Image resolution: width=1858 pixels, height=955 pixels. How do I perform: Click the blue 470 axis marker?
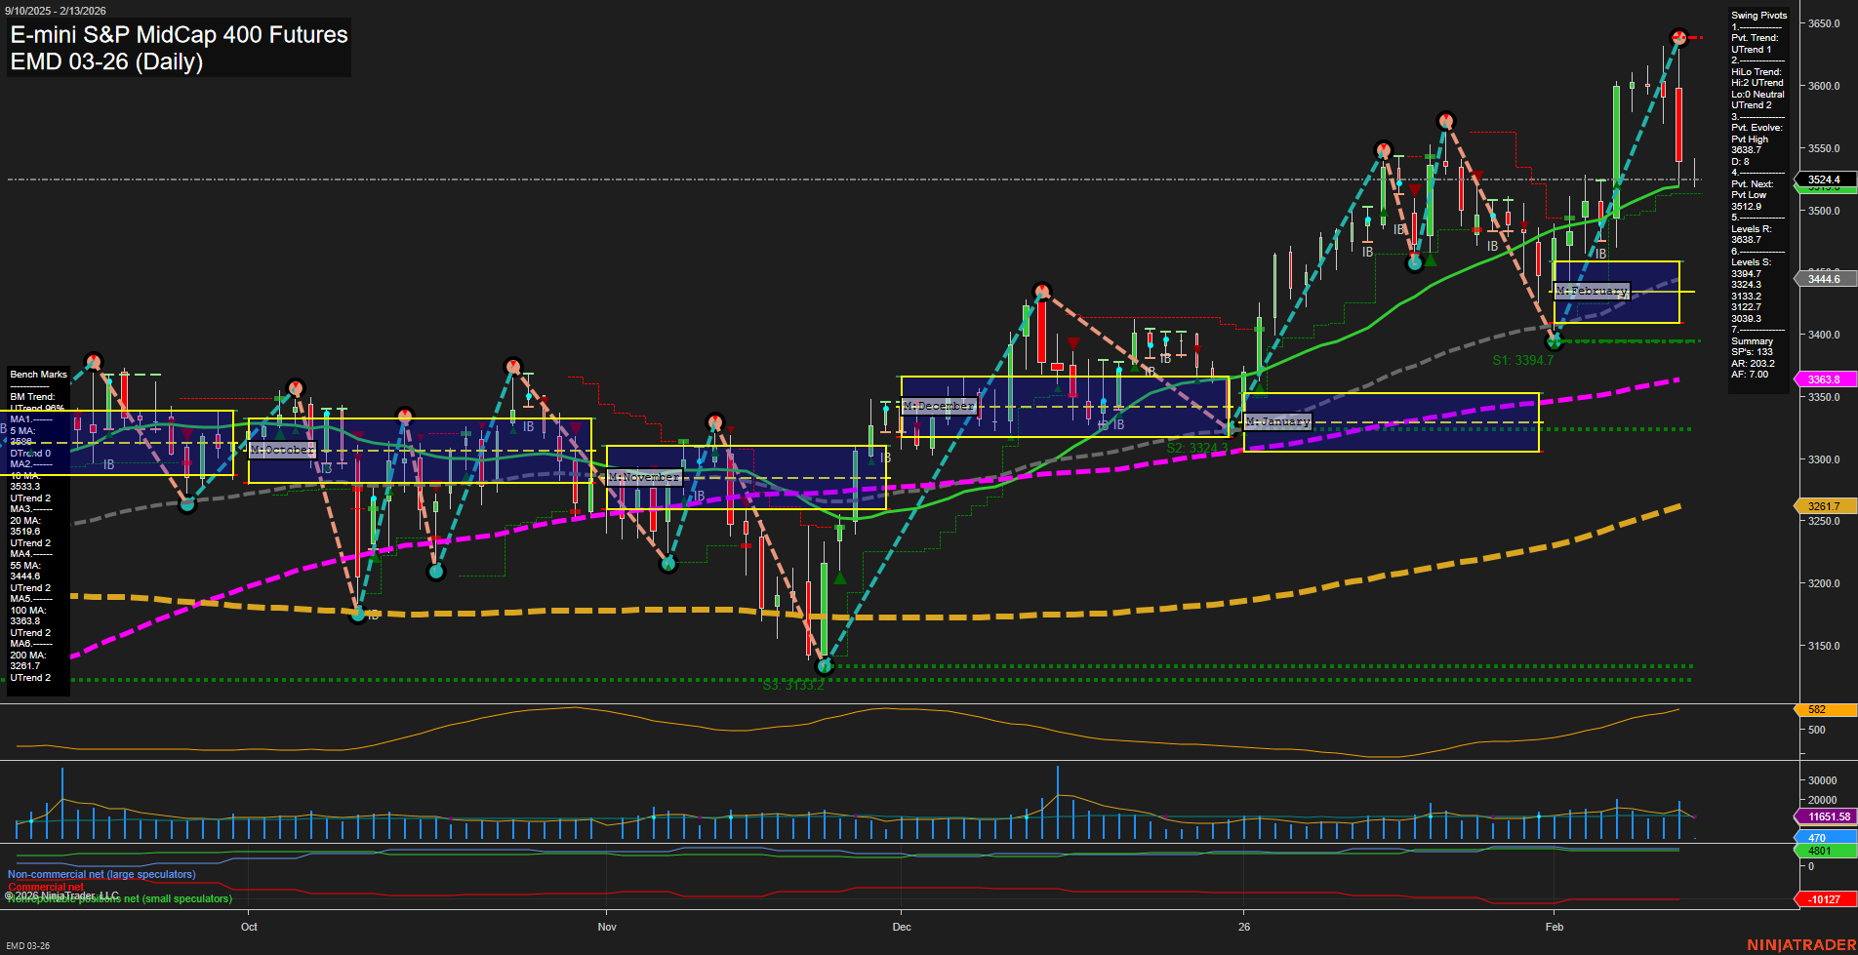coord(1821,836)
